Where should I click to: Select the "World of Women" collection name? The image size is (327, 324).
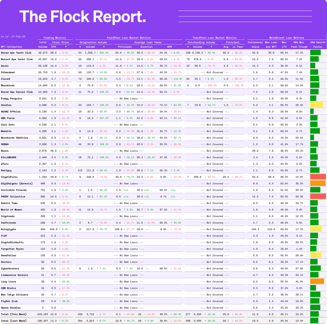tap(12, 210)
